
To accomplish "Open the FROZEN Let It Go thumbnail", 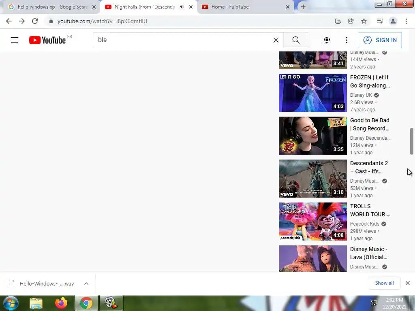I will point(312,93).
